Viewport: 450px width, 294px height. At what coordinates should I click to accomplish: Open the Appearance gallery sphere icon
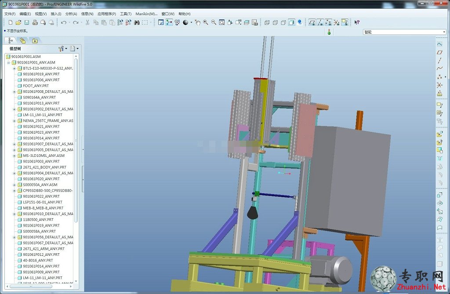coord(185,22)
